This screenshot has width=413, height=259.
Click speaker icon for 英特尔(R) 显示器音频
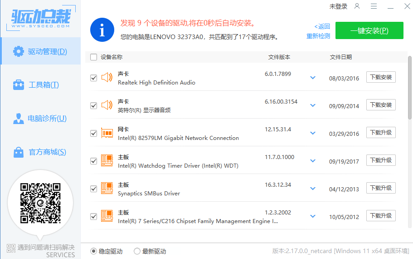click(107, 105)
